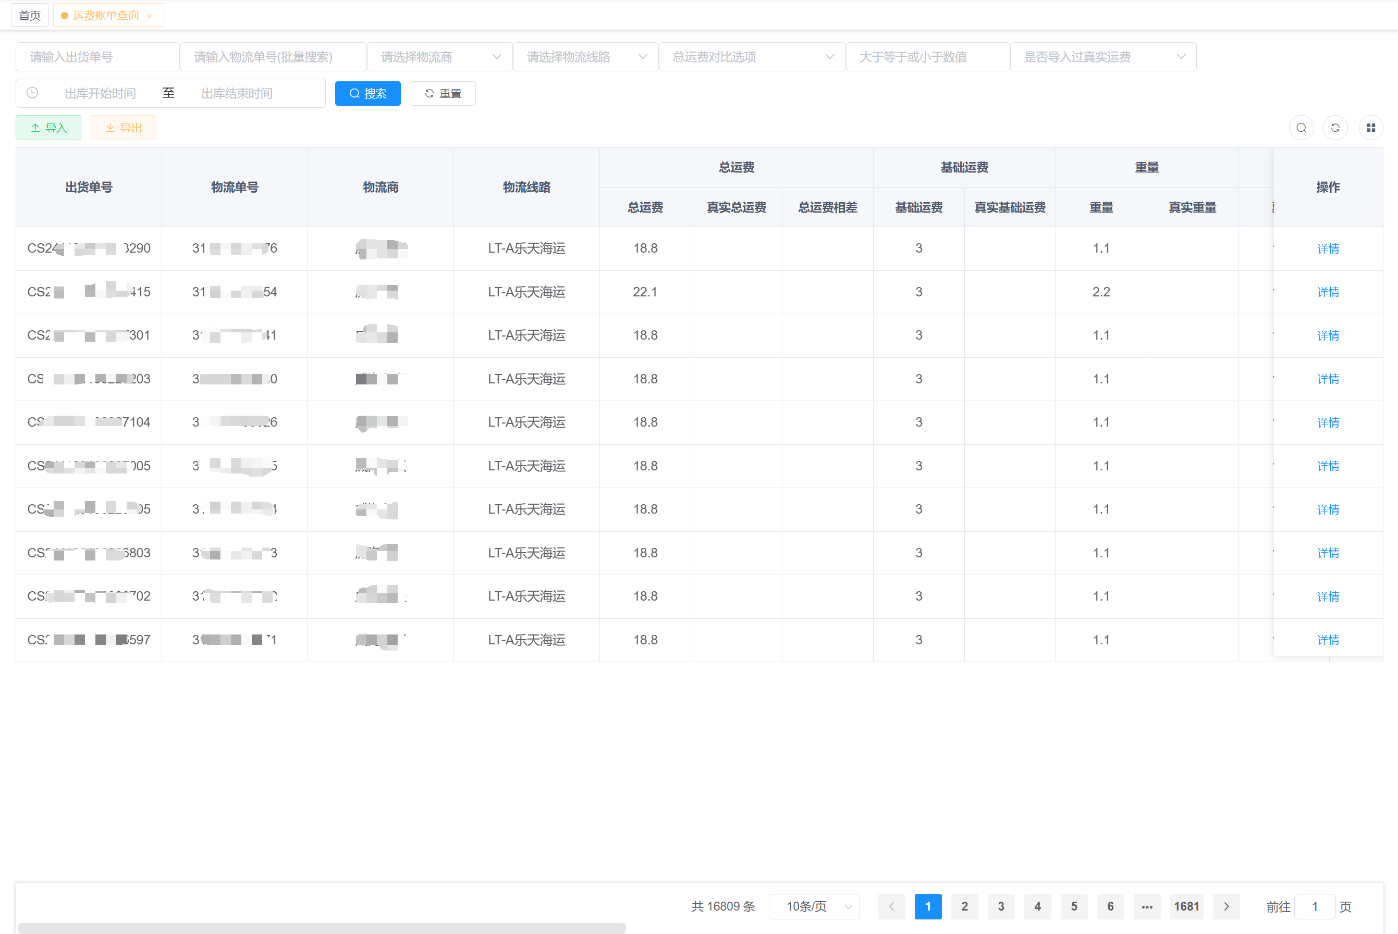Image resolution: width=1398 pixels, height=934 pixels.
Task: Switch to the 首页 tab
Action: tap(30, 15)
